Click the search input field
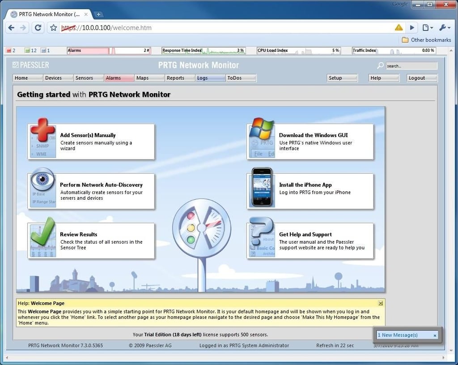Viewport: 458px width, 365px height. pos(411,66)
